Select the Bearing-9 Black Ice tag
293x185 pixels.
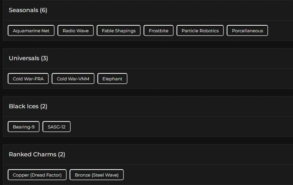(x=23, y=127)
